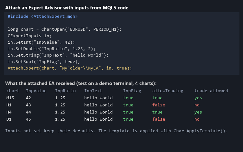Click the trade allowed 'no' in H1 row
This screenshot has width=243, height=152.
(197, 105)
